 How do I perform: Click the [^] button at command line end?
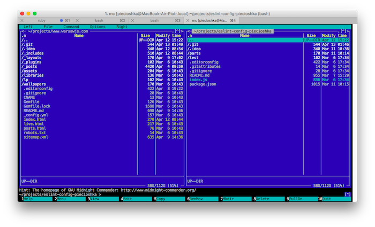pyautogui.click(x=348, y=194)
